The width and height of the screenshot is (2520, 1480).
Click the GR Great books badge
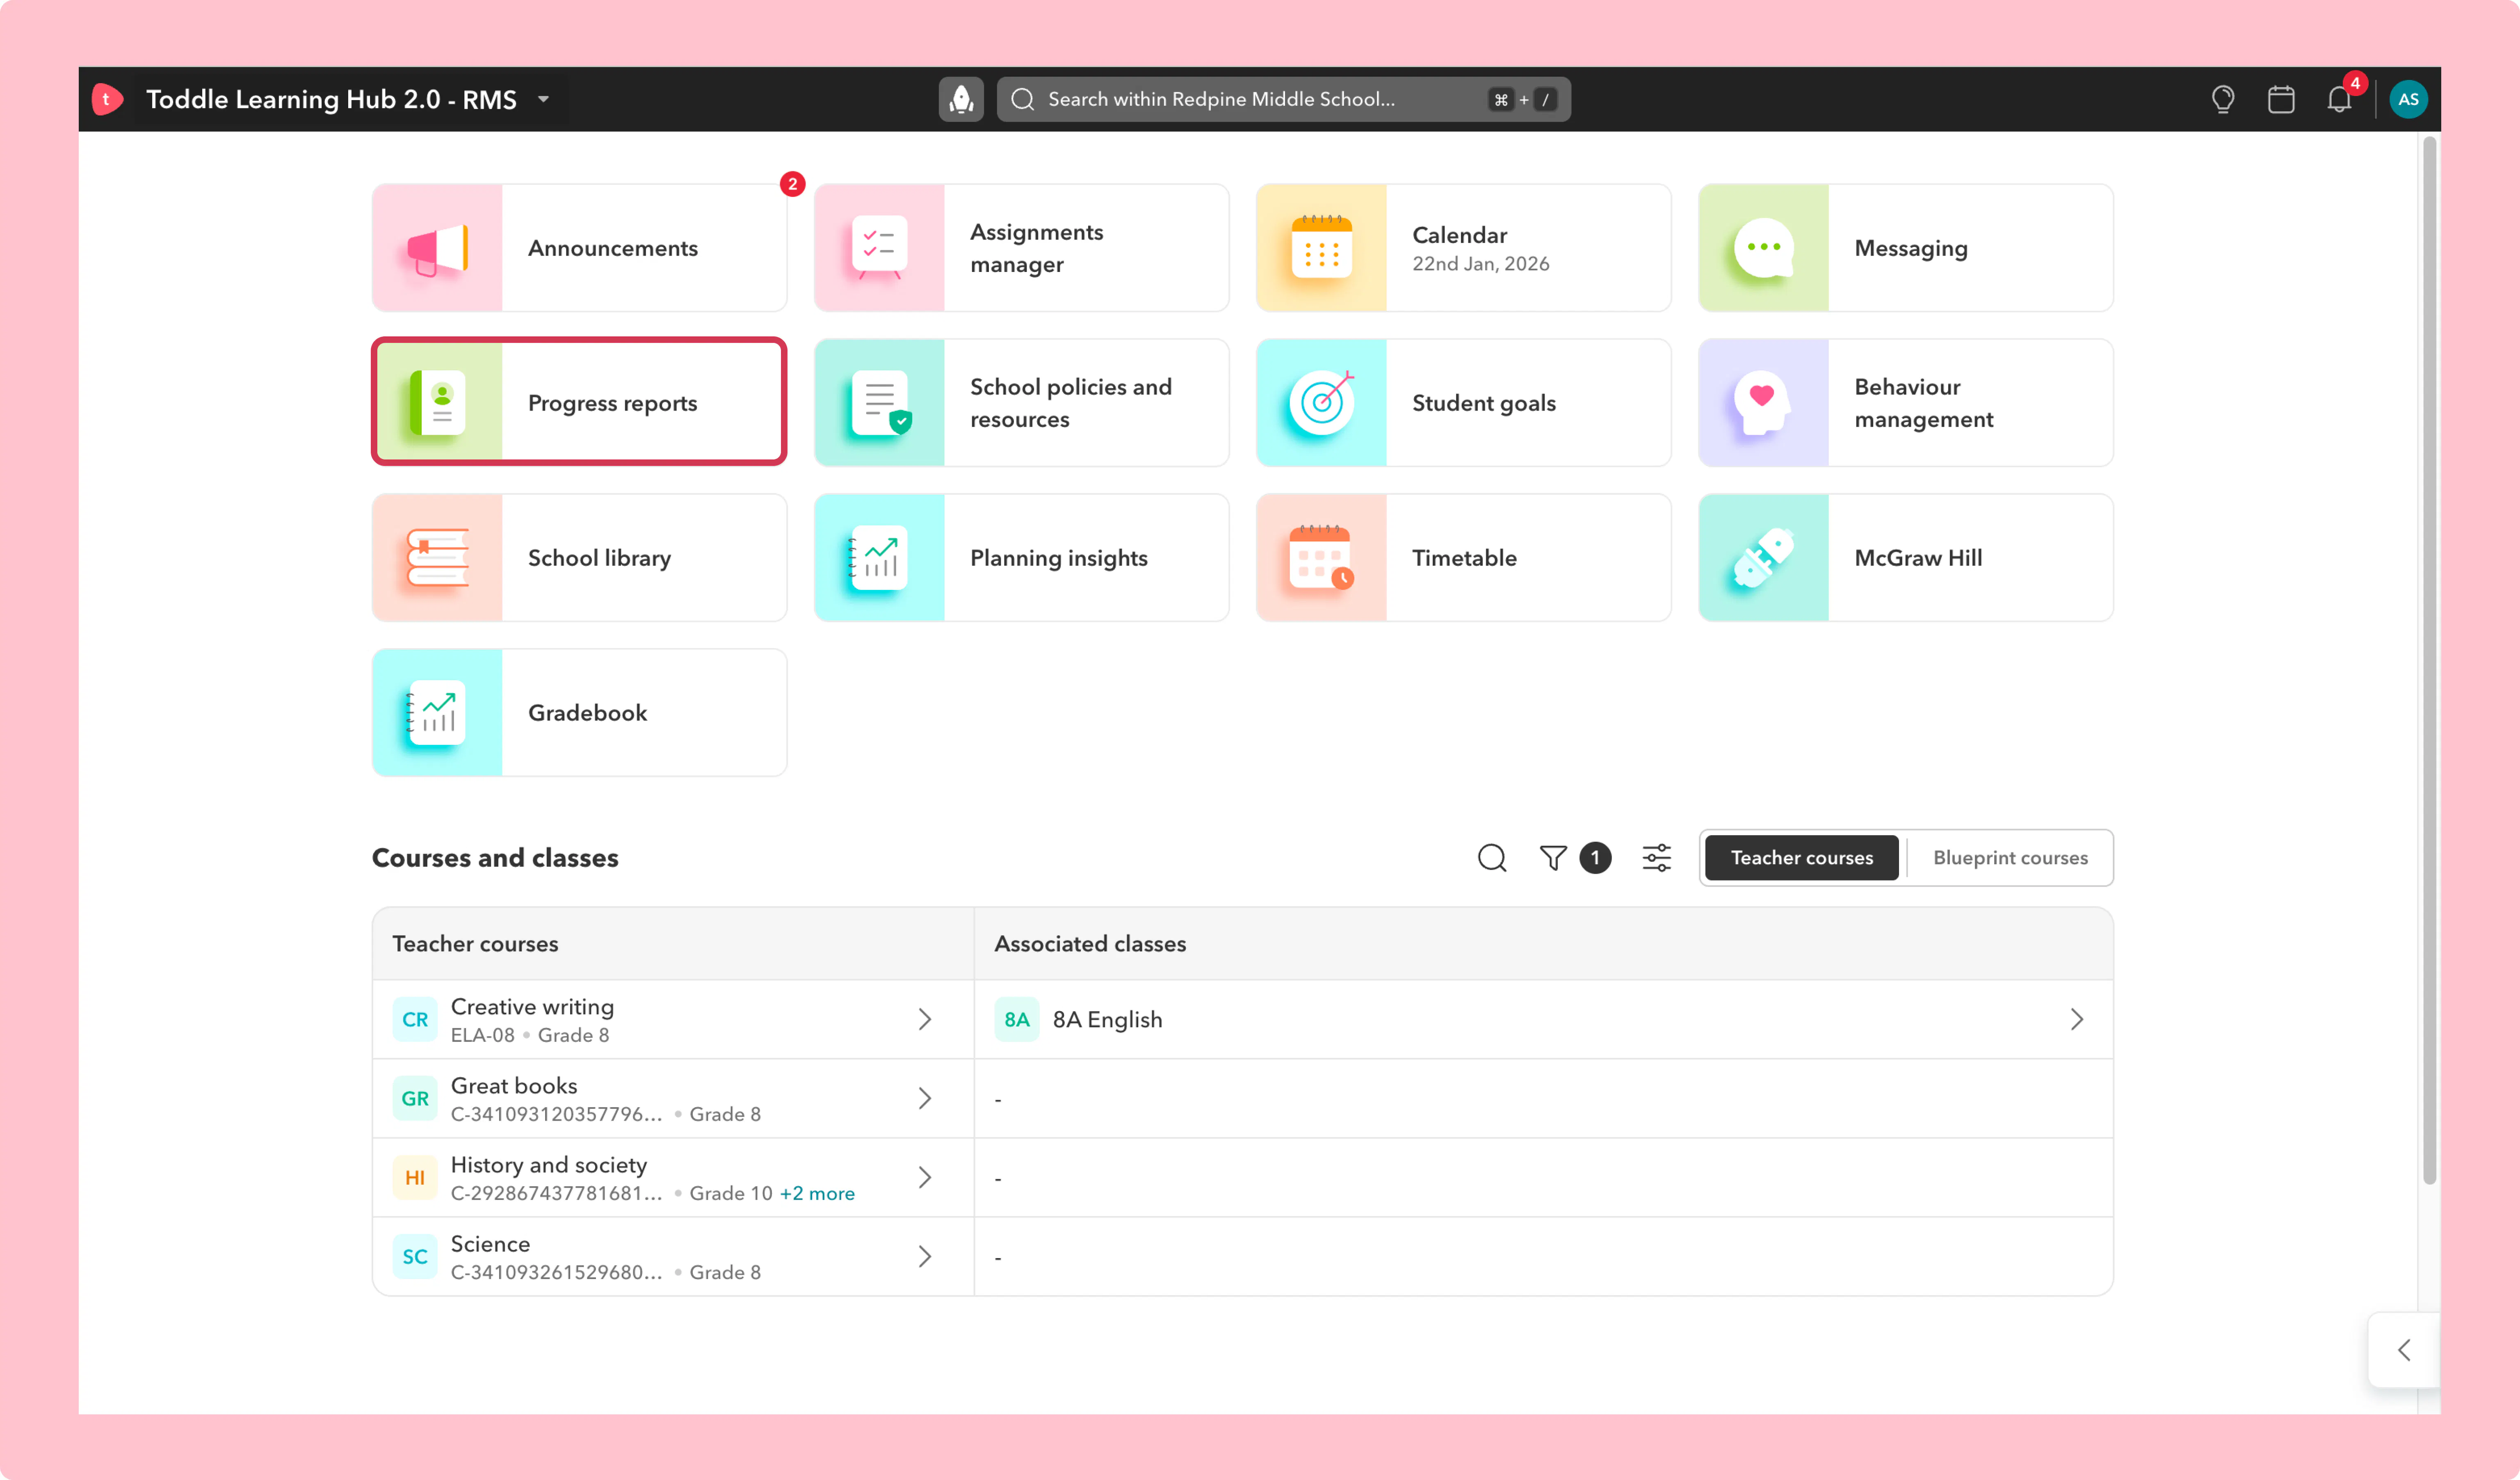point(415,1098)
